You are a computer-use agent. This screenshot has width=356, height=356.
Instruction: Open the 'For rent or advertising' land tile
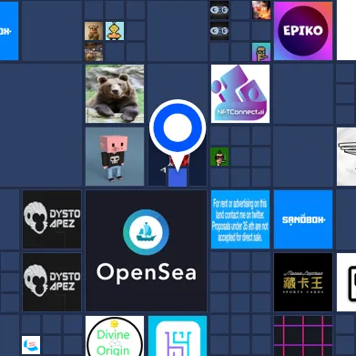point(240,219)
